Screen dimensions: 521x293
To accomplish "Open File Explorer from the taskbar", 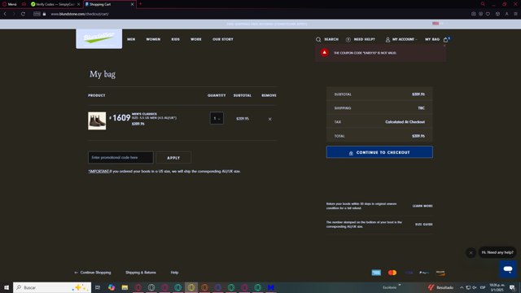I will click(x=125, y=287).
